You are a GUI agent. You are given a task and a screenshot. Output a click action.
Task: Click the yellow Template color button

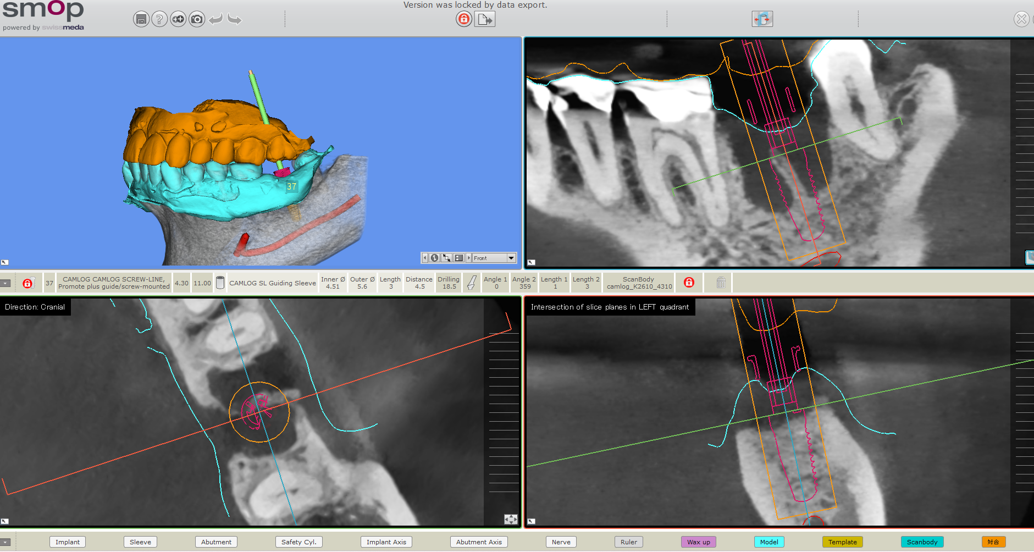842,542
